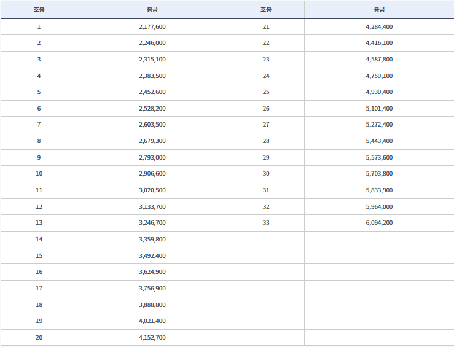This screenshot has width=454, height=347.
Task: Select the value 5,443,400
Action: click(379, 141)
